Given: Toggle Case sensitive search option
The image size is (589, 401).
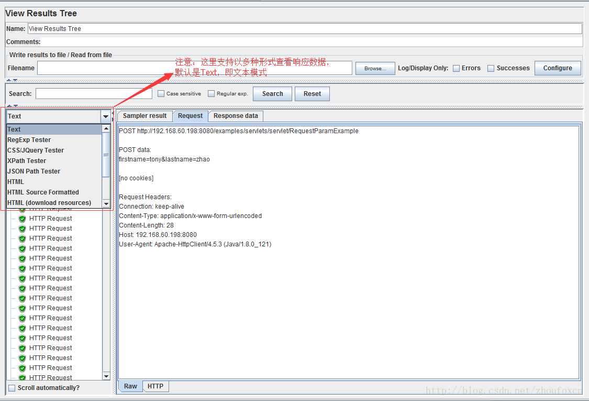Looking at the screenshot, I should coord(161,94).
